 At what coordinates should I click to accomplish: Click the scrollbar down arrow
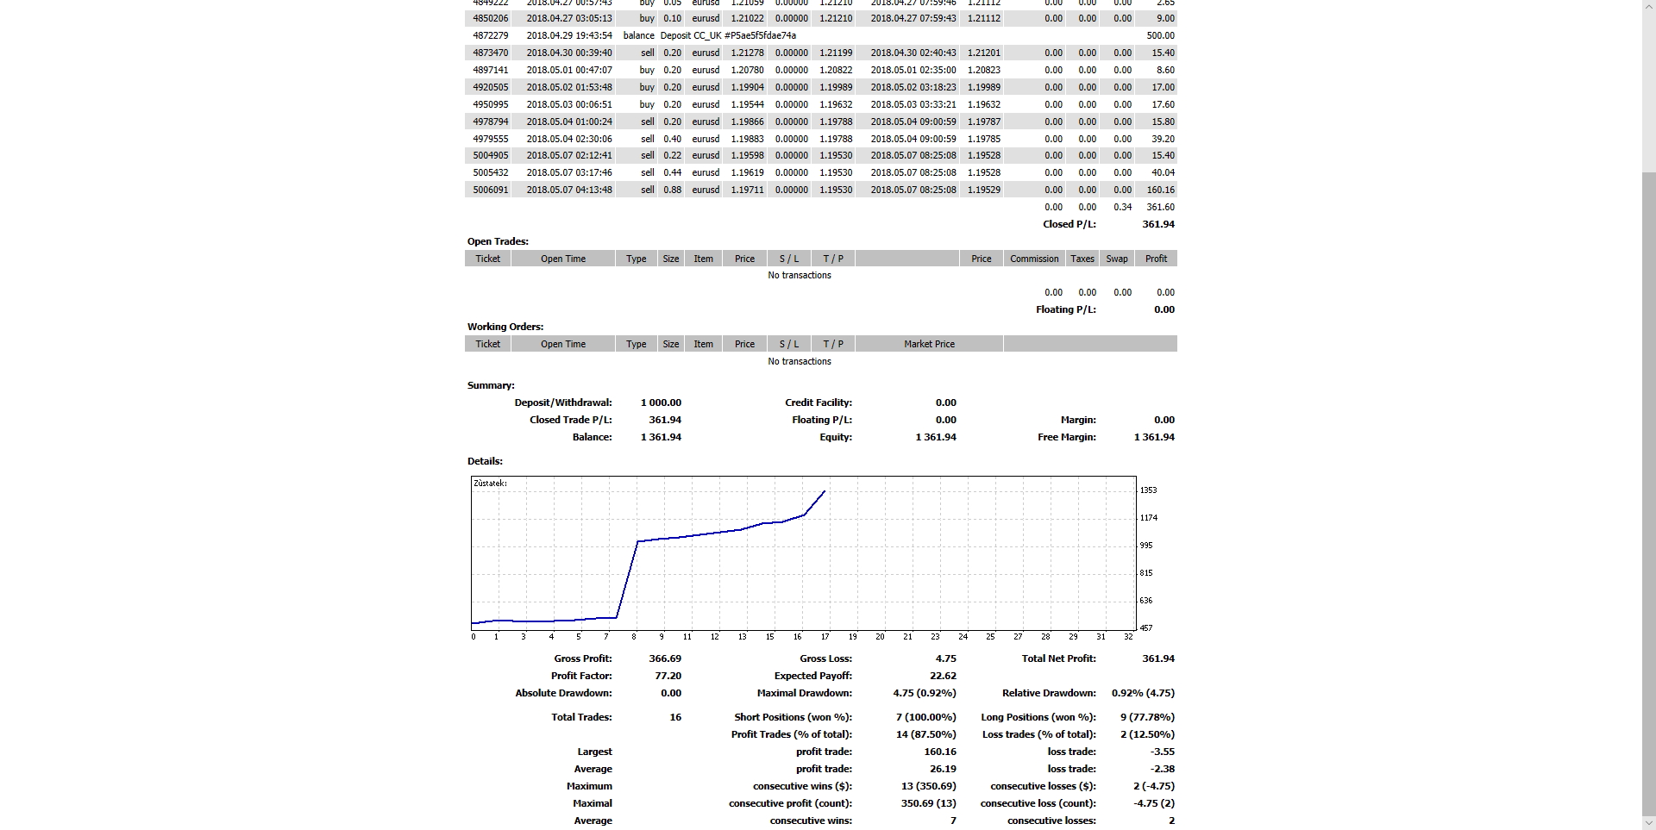point(1648,823)
